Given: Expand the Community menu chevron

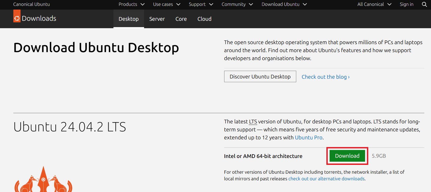Looking at the screenshot, I should [251, 4].
